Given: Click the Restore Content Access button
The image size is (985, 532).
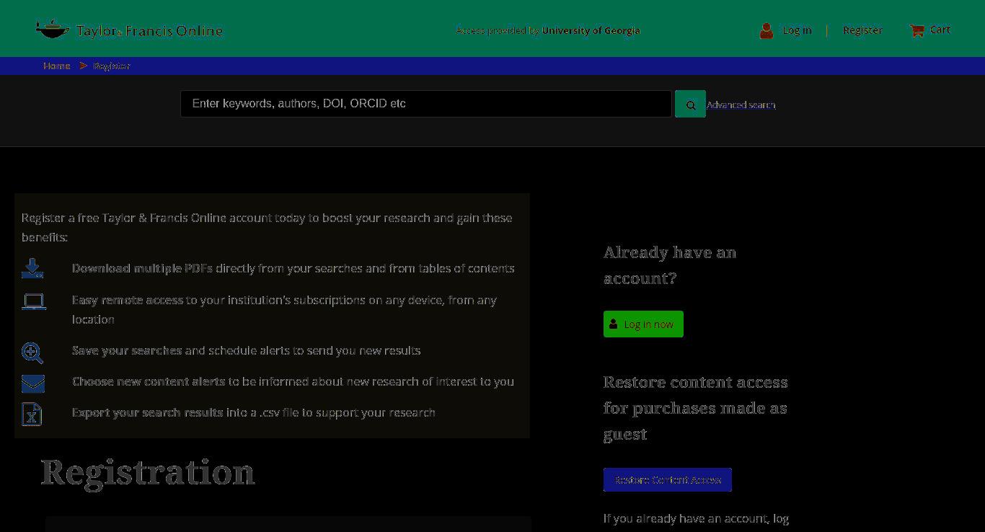Looking at the screenshot, I should point(668,480).
